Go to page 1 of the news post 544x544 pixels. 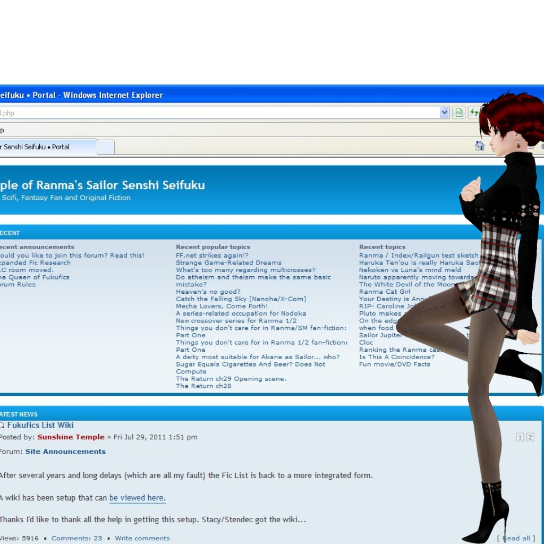click(x=520, y=437)
